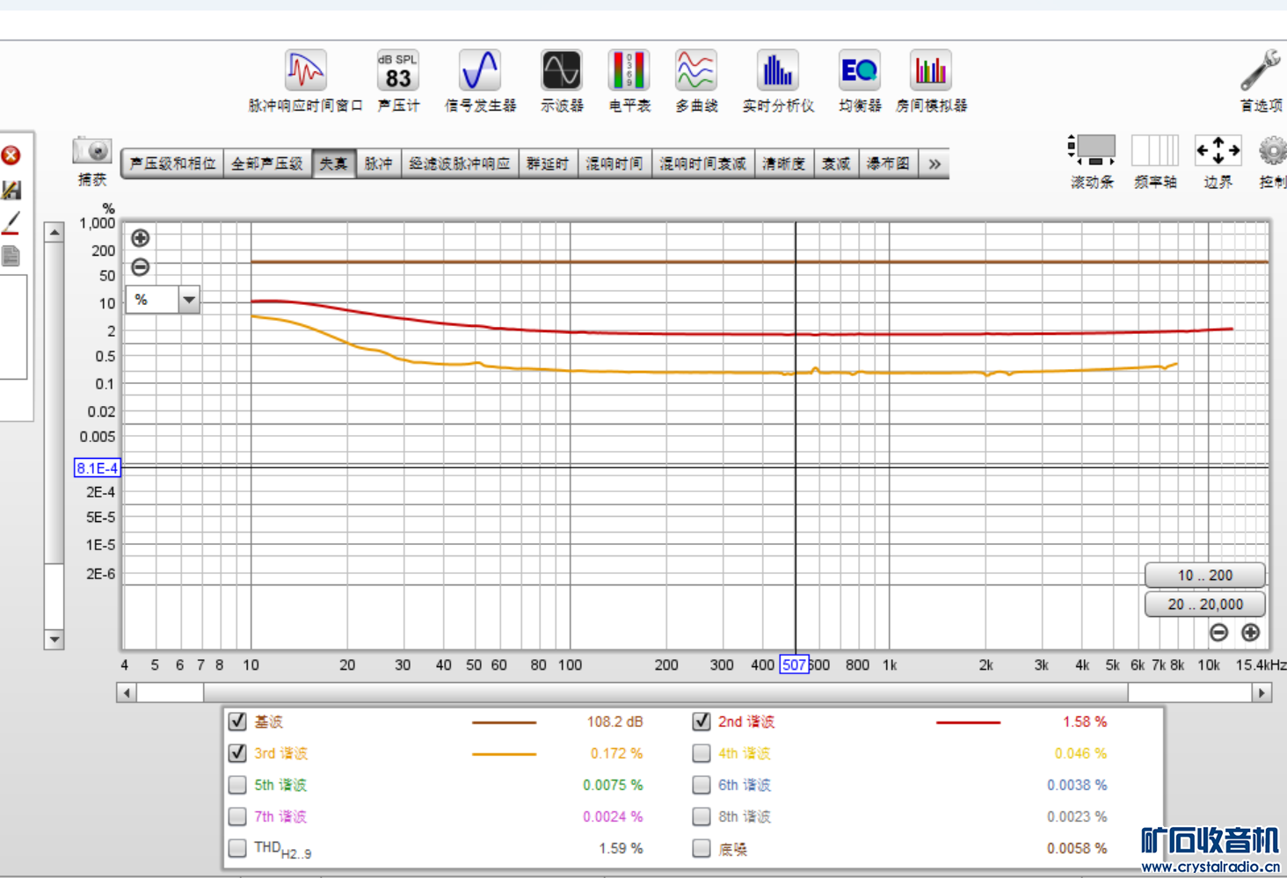
Task: Set frequency range to 20 .. 20,000
Action: click(x=1204, y=605)
